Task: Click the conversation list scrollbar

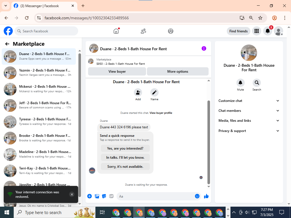Action: tap(80, 125)
